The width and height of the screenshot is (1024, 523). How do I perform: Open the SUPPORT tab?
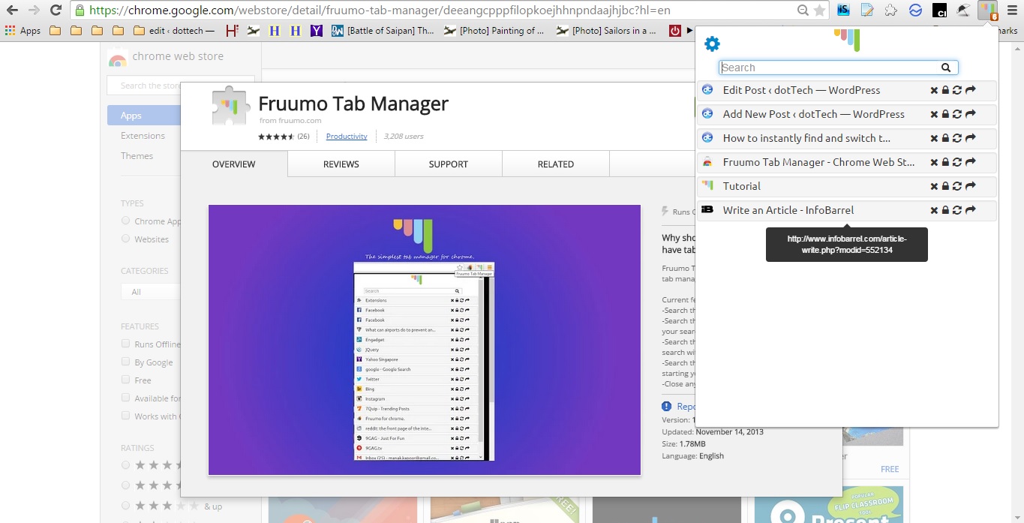click(x=449, y=164)
